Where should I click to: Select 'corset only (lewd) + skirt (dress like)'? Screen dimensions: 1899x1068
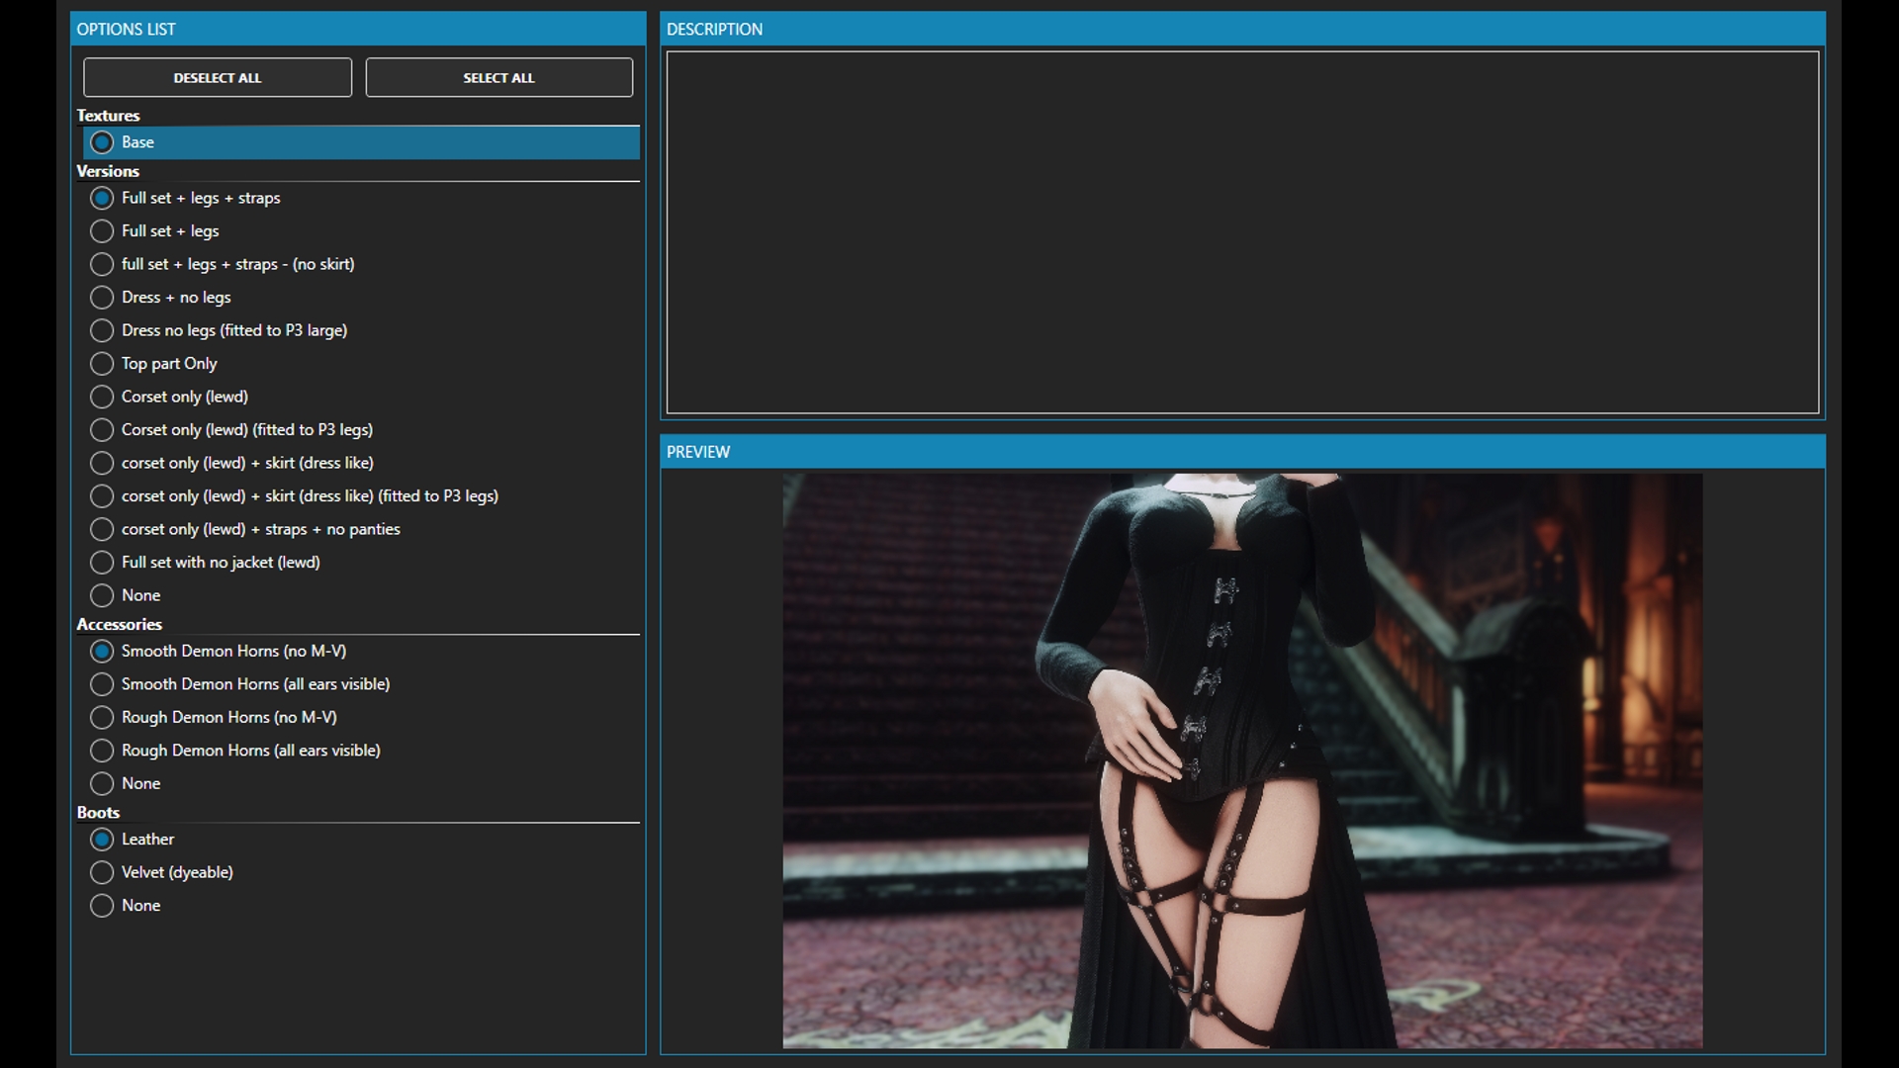[x=231, y=463]
